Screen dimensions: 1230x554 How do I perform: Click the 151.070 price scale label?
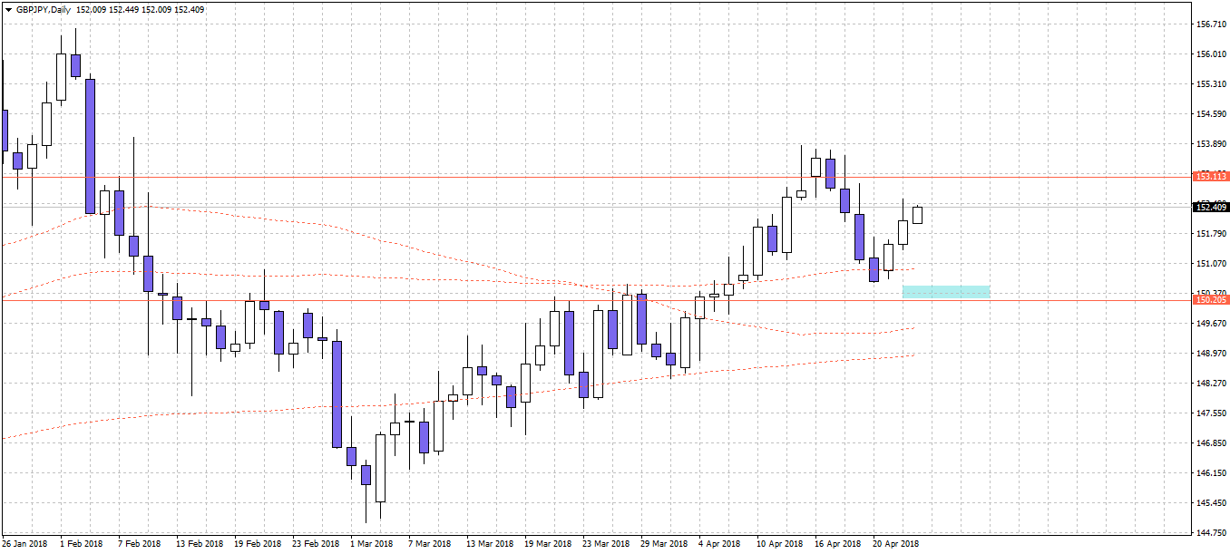(x=1212, y=263)
